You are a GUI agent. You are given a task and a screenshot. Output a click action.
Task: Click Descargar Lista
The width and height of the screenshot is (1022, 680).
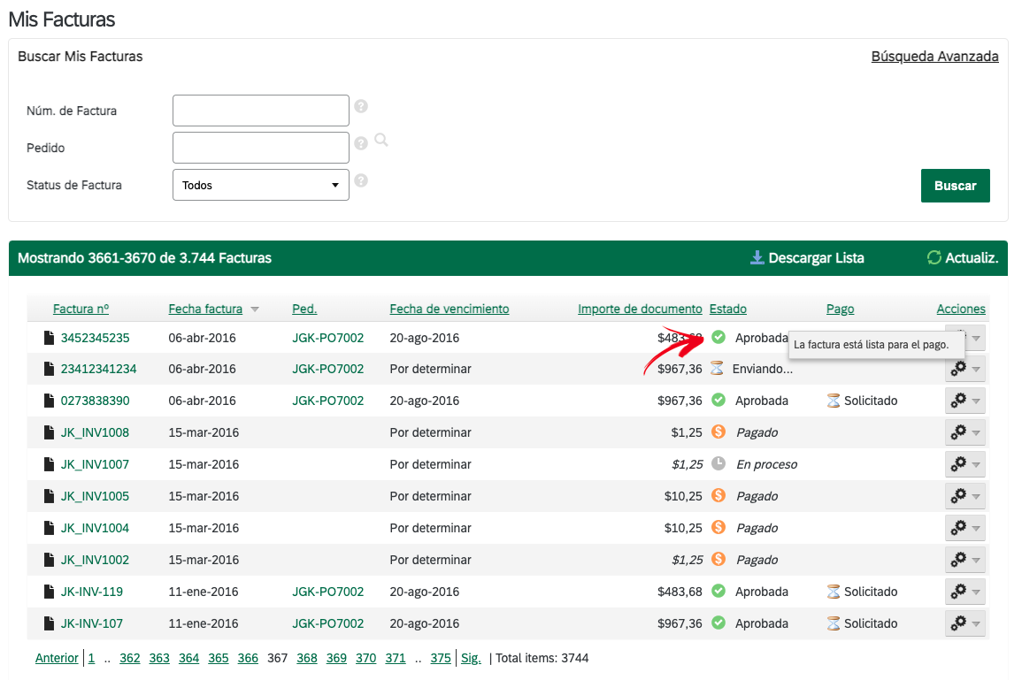(x=816, y=258)
